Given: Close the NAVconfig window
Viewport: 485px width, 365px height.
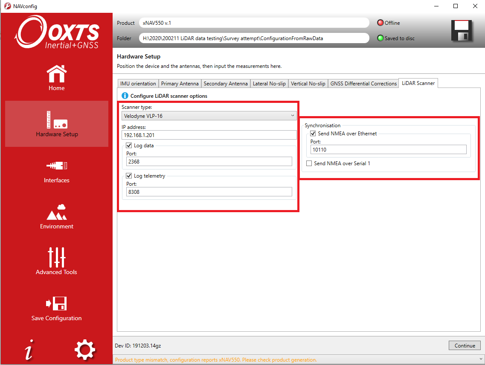Looking at the screenshot, I should pos(475,6).
